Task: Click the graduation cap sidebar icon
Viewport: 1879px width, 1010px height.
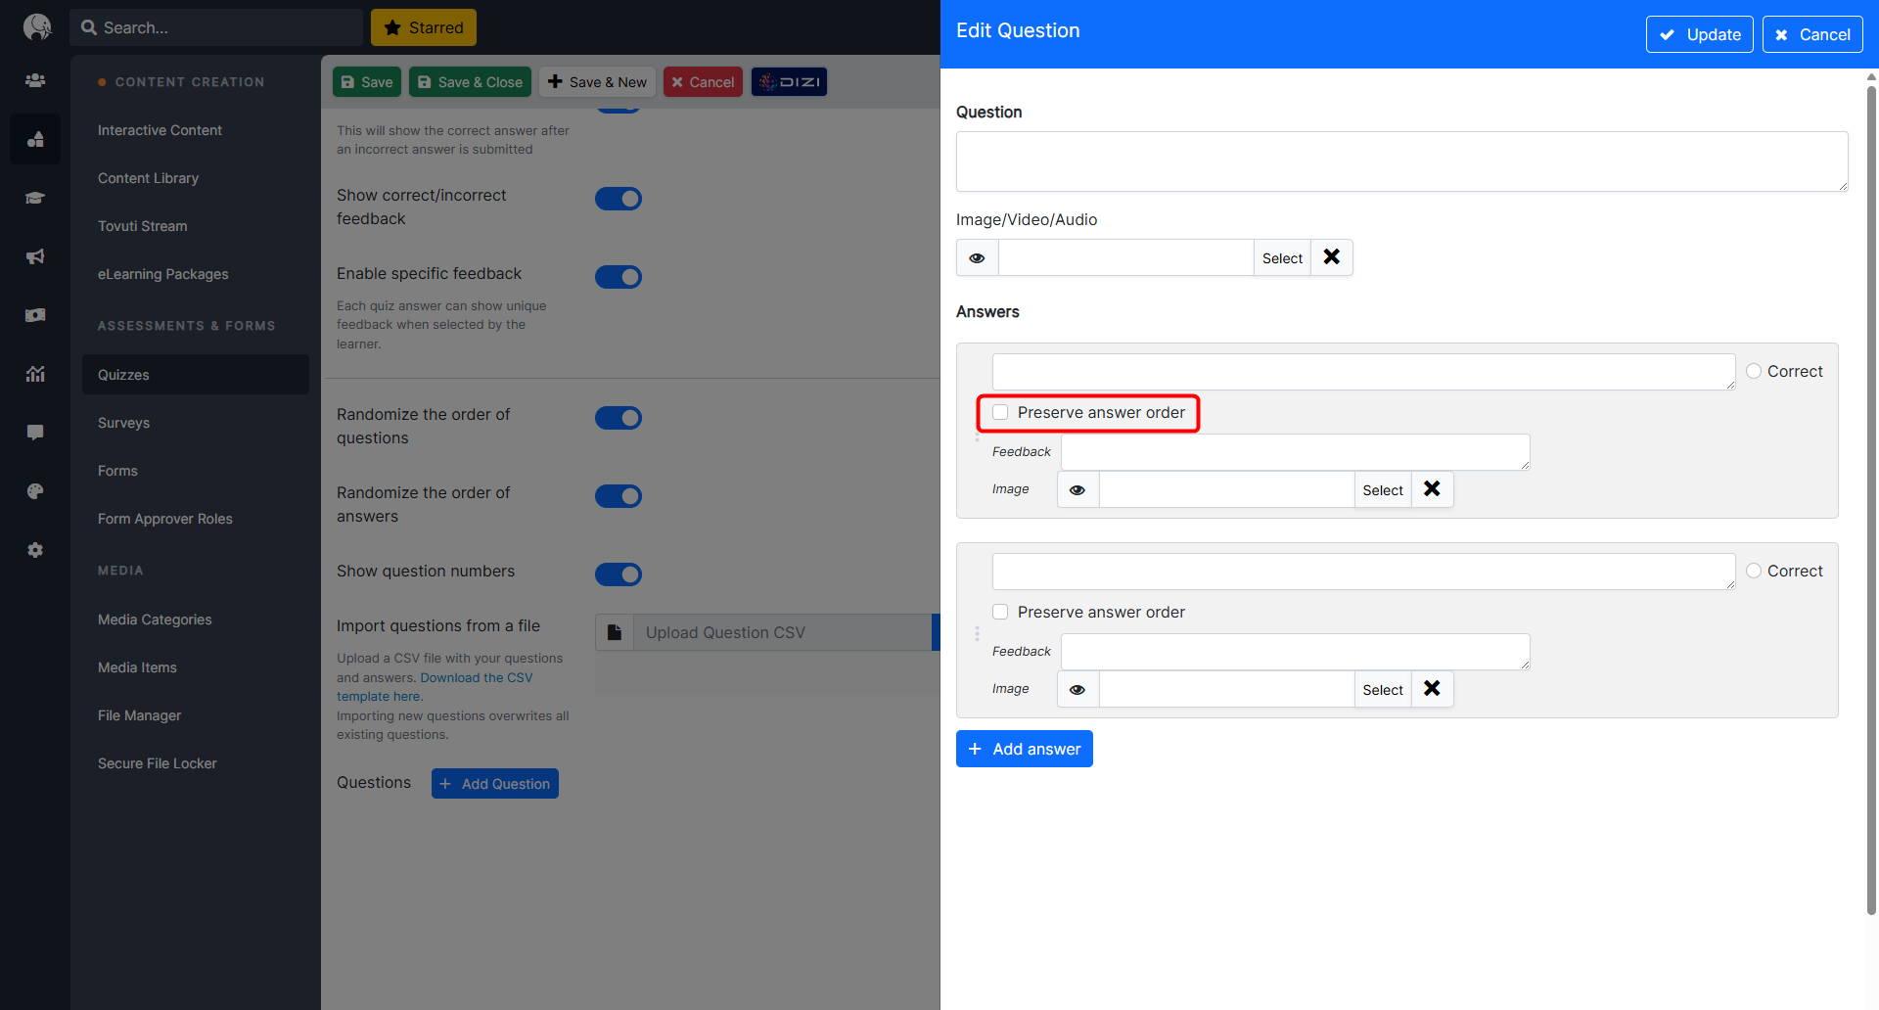Action: coord(35,198)
